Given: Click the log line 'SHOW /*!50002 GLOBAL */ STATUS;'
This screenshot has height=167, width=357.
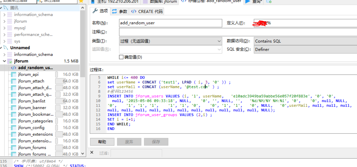Looking at the screenshot, I should click(x=50, y=166).
